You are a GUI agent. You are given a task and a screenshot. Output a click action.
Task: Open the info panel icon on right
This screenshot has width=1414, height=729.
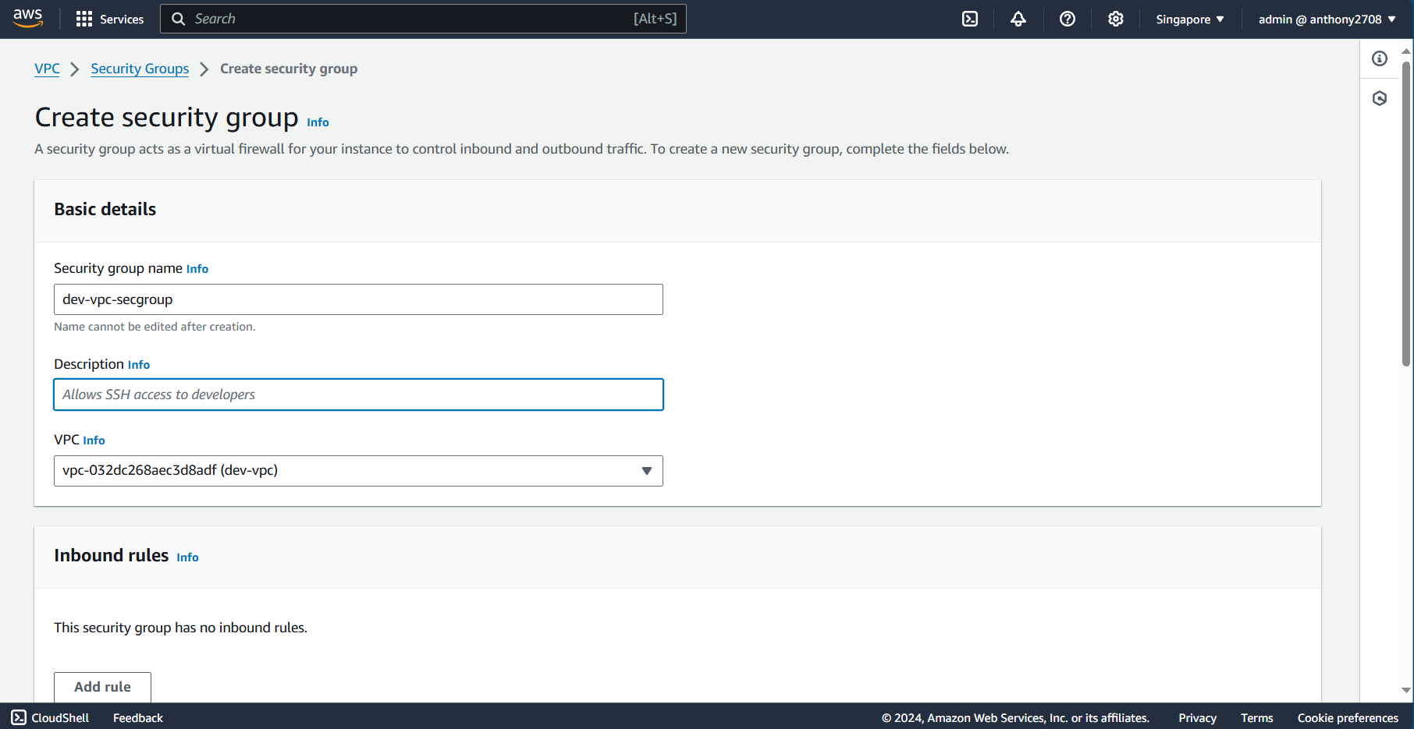[1380, 58]
